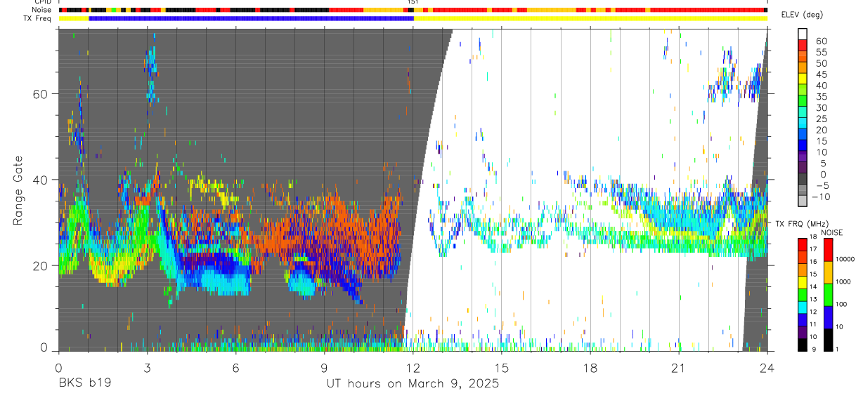Screen dimensions: 863x398
Task: Click the black bottom swatch of the TX FRQ bar
Action: coord(803,345)
